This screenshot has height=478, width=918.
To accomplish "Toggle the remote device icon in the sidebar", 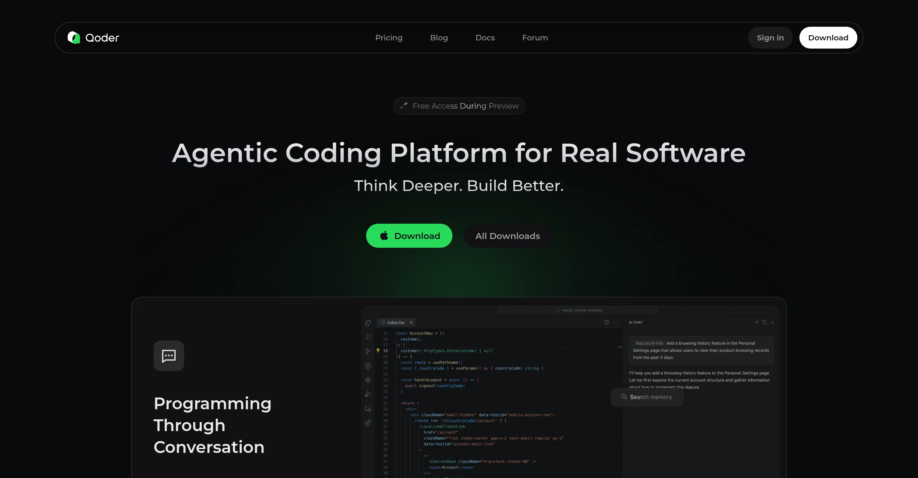I will 368,409.
